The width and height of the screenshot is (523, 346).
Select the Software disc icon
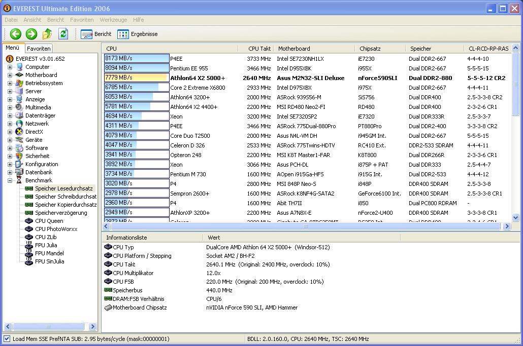20,148
